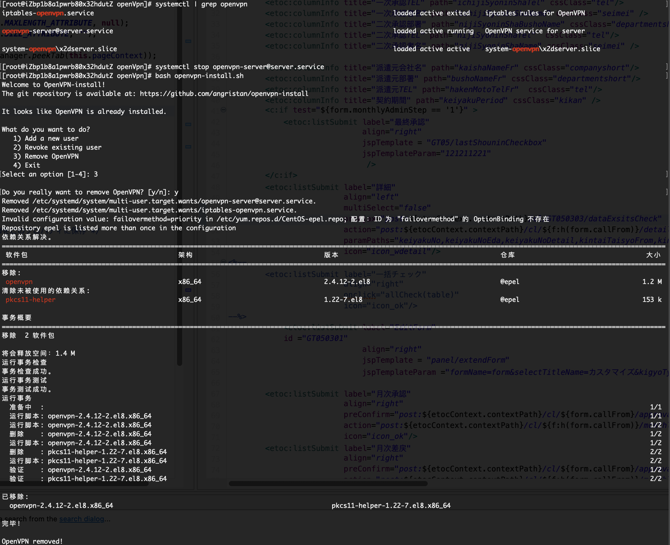The width and height of the screenshot is (670, 545).
Task: Expand the fold box beside line 35
Action: (x=188, y=41)
